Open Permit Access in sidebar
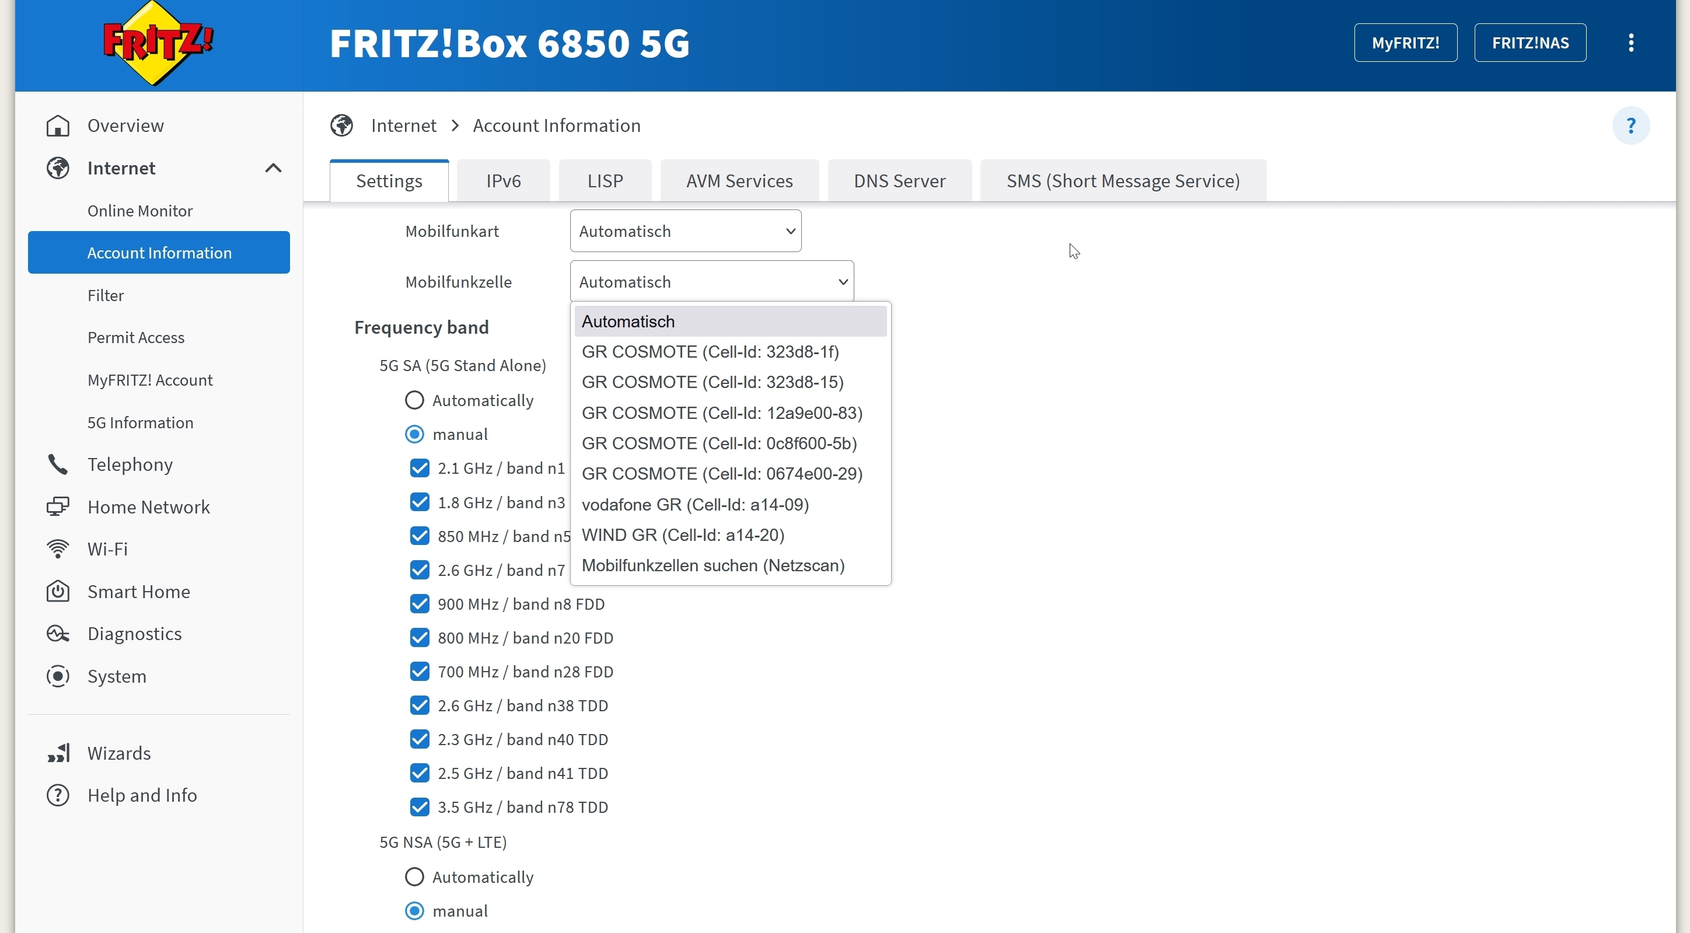 [x=159, y=337]
